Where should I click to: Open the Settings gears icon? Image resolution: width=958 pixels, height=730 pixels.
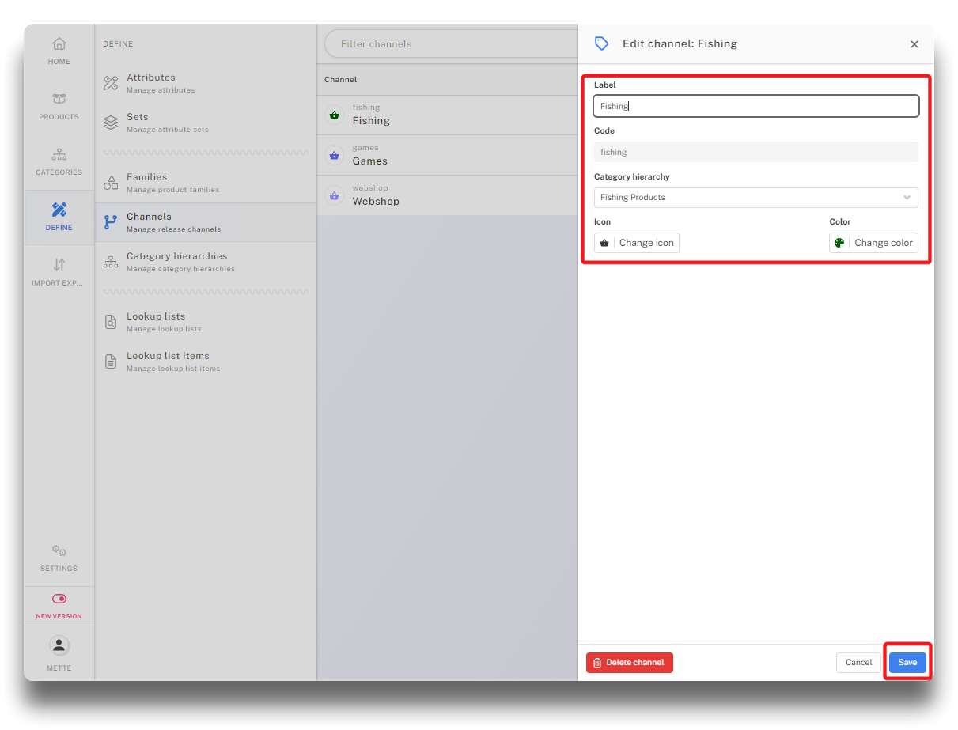[59, 551]
